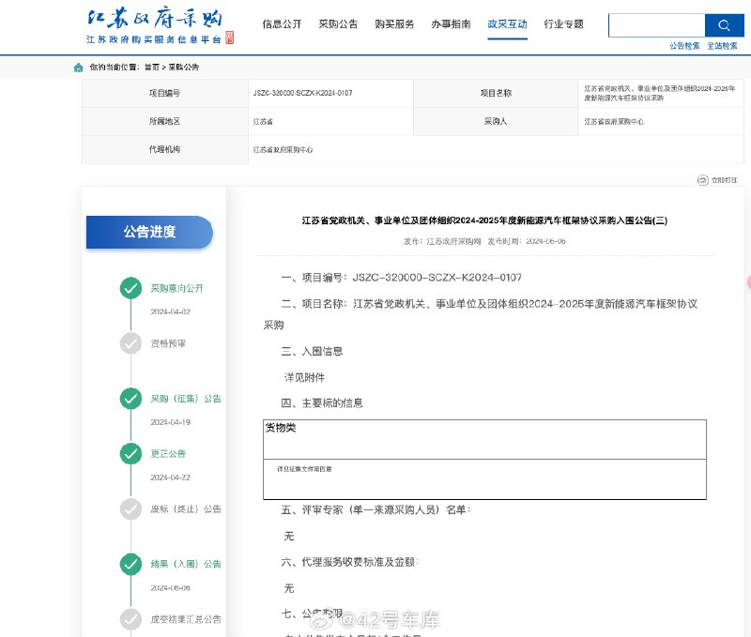Open the 成交结果汇总公告 progress step

pyautogui.click(x=186, y=619)
